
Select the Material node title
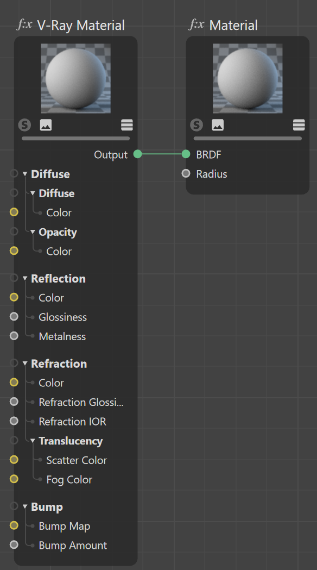(x=233, y=25)
